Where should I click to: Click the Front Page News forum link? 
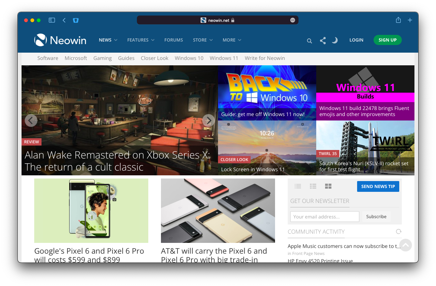click(x=308, y=253)
